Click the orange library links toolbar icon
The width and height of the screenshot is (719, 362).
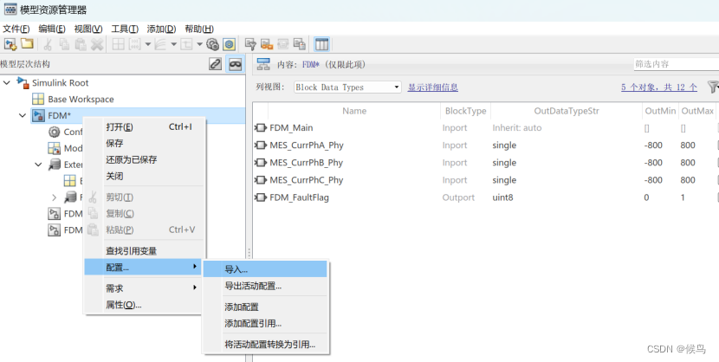267,44
